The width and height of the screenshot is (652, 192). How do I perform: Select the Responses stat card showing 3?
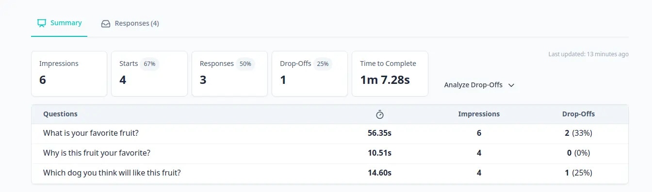229,74
